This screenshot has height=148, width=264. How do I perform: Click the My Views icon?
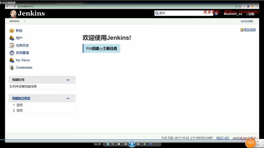[12, 60]
